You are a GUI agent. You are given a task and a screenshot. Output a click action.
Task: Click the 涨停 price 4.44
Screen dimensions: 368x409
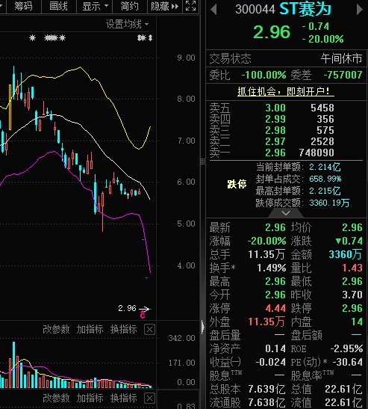tap(275, 308)
